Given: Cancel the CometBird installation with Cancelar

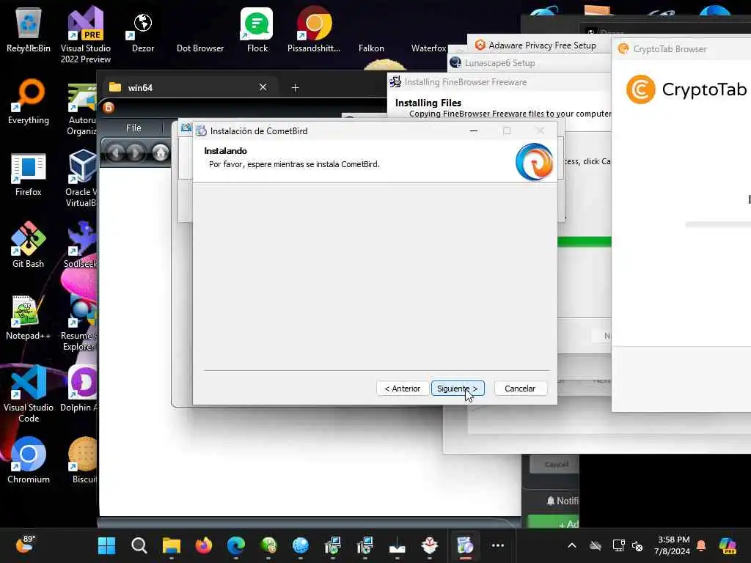Looking at the screenshot, I should pos(520,389).
